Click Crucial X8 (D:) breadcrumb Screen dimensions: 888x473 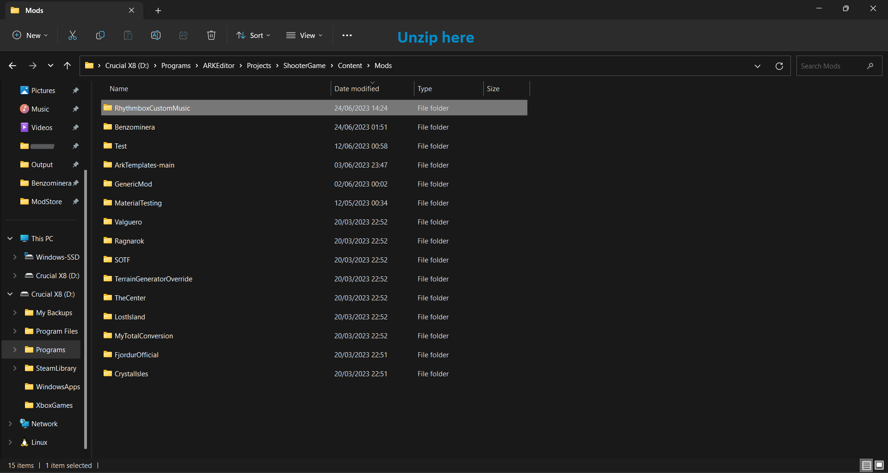pyautogui.click(x=127, y=66)
